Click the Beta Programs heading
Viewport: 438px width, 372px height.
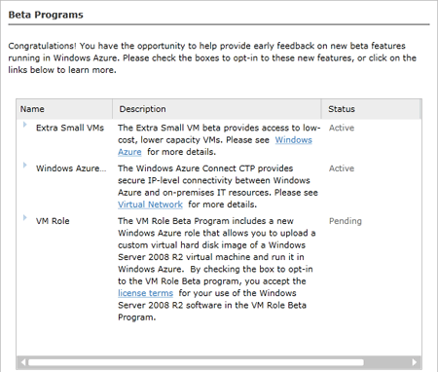(x=46, y=15)
